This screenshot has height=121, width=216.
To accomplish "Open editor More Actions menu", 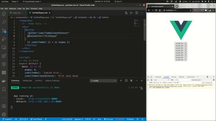I will coord(142,13).
